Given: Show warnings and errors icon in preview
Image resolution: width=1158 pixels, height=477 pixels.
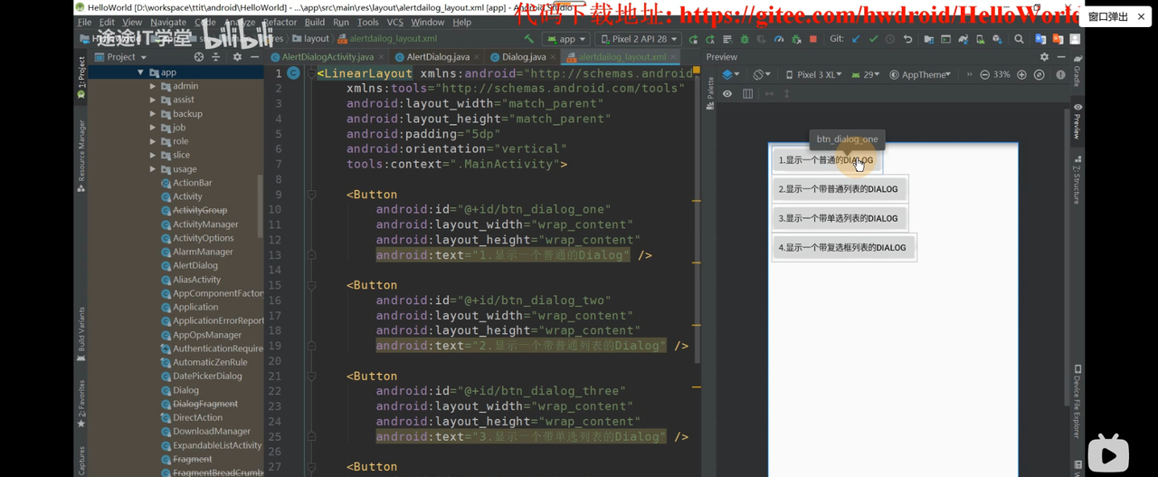Looking at the screenshot, I should 1061,75.
